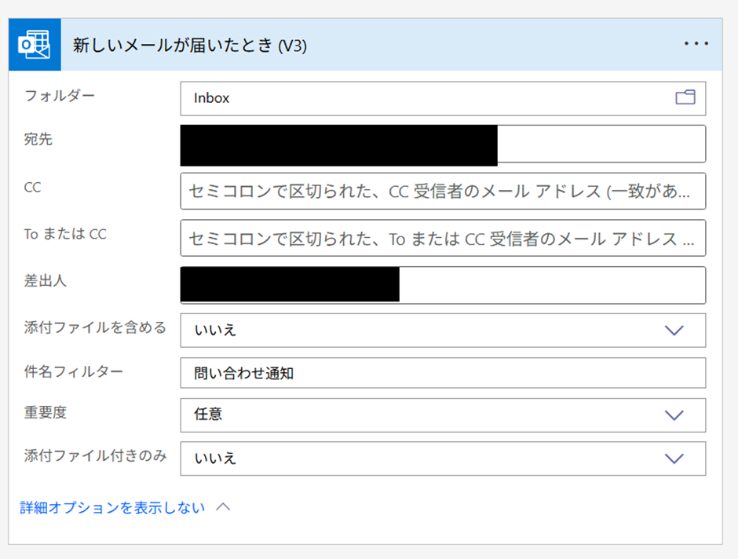Click the 添付ファイル付きのみ label

95,455
